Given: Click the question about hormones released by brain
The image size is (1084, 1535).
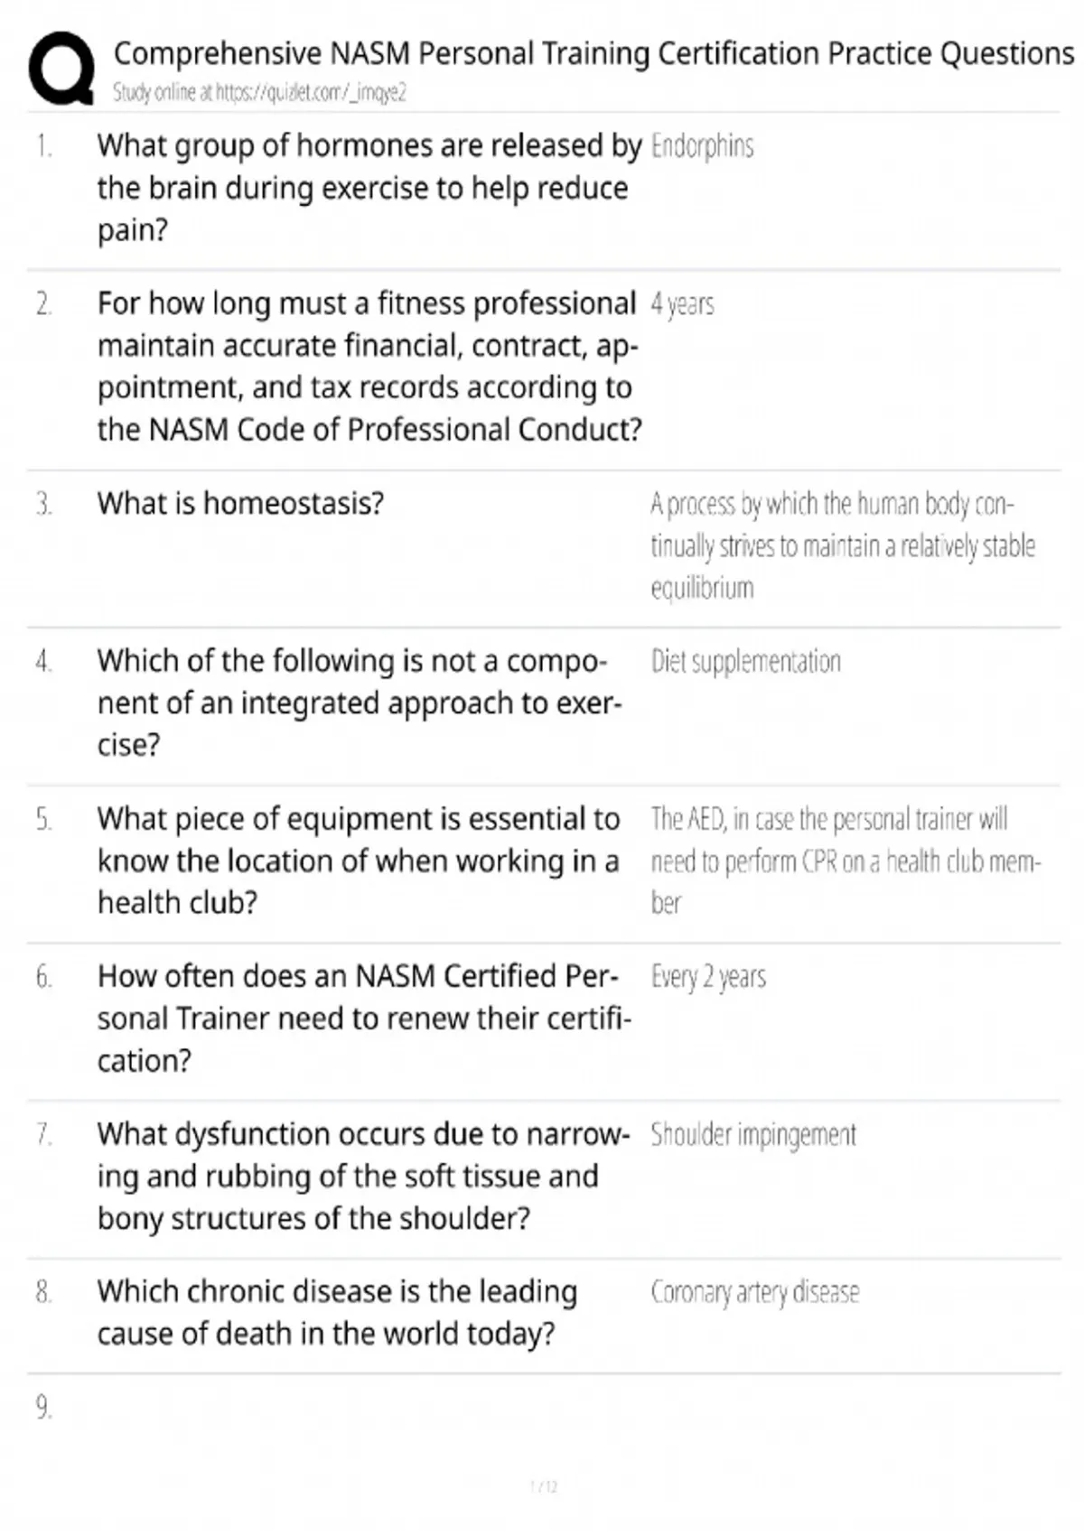Looking at the screenshot, I should tap(369, 188).
